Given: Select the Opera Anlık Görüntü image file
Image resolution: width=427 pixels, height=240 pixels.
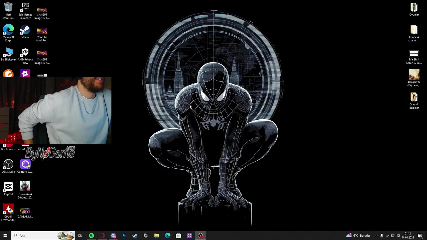Looking at the screenshot, I should coord(25,190).
